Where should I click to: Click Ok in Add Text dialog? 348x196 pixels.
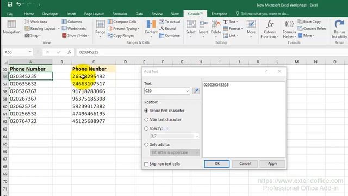(x=217, y=163)
